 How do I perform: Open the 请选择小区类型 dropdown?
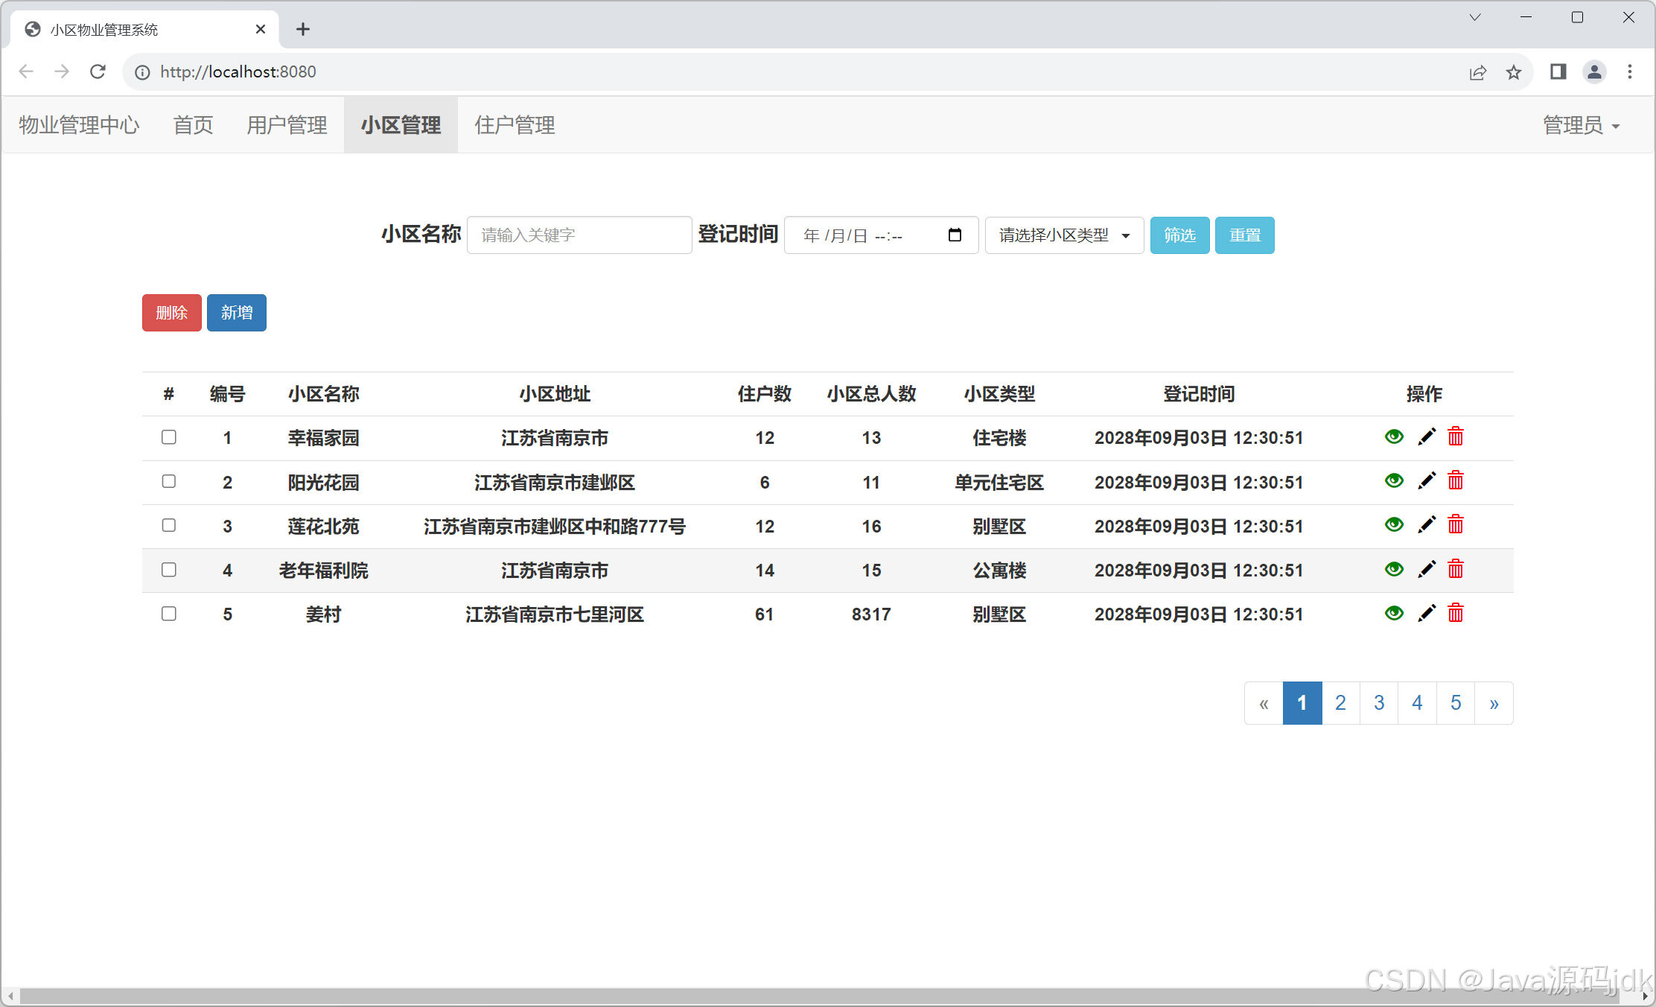tap(1064, 235)
